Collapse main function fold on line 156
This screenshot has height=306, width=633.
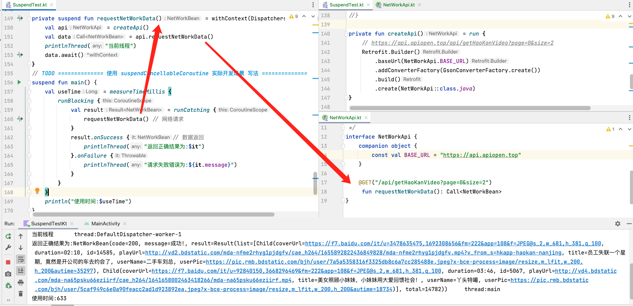(x=29, y=82)
